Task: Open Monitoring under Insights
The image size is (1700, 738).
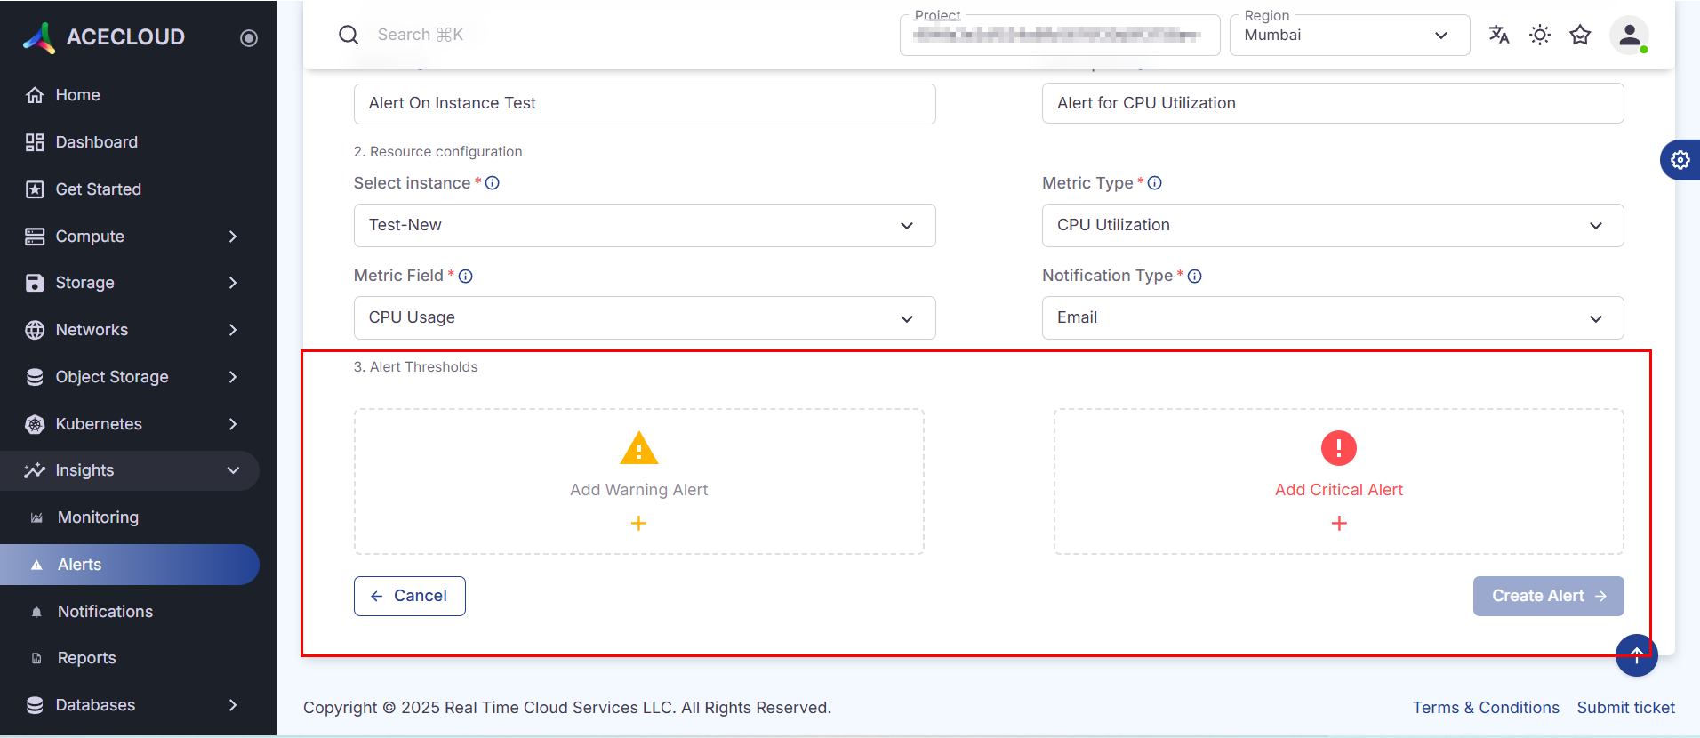Action: pyautogui.click(x=98, y=517)
